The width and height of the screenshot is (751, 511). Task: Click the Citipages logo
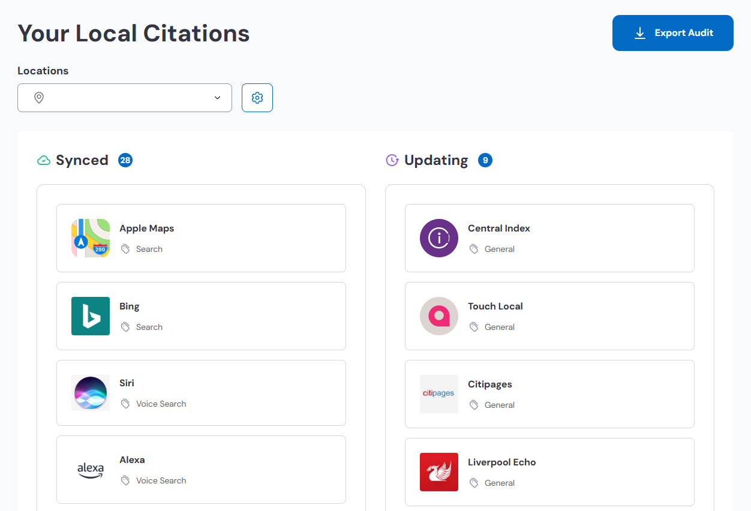coord(439,394)
